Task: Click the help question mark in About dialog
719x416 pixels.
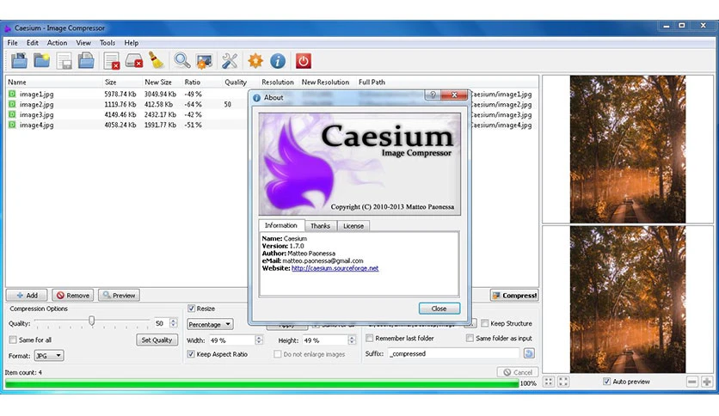Action: point(433,95)
